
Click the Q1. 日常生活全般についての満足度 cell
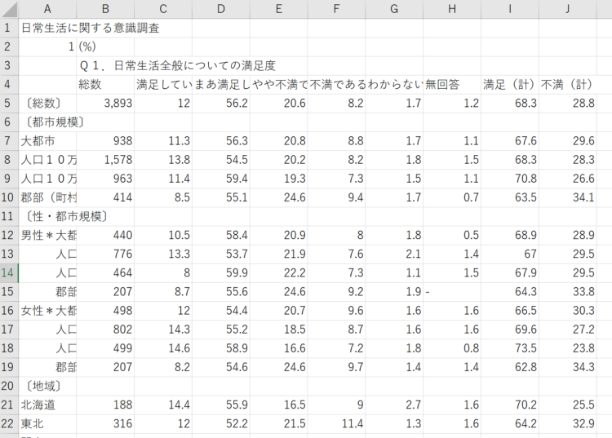point(178,65)
